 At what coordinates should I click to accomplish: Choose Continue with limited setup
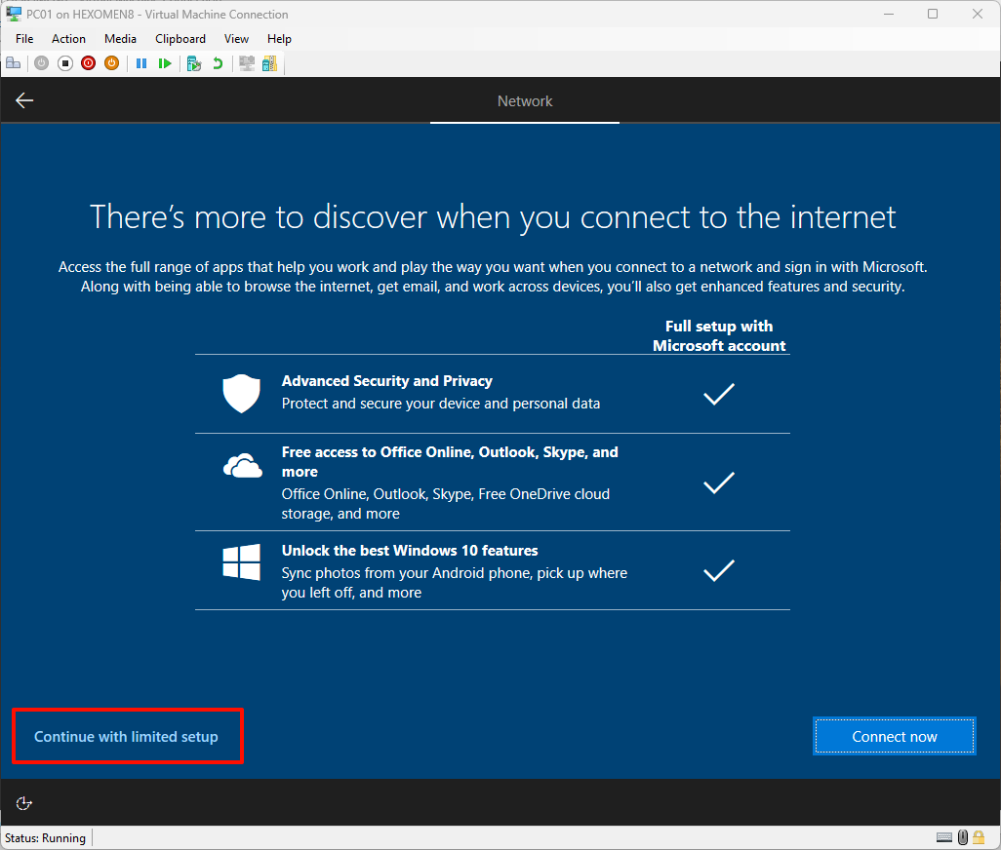coord(126,737)
